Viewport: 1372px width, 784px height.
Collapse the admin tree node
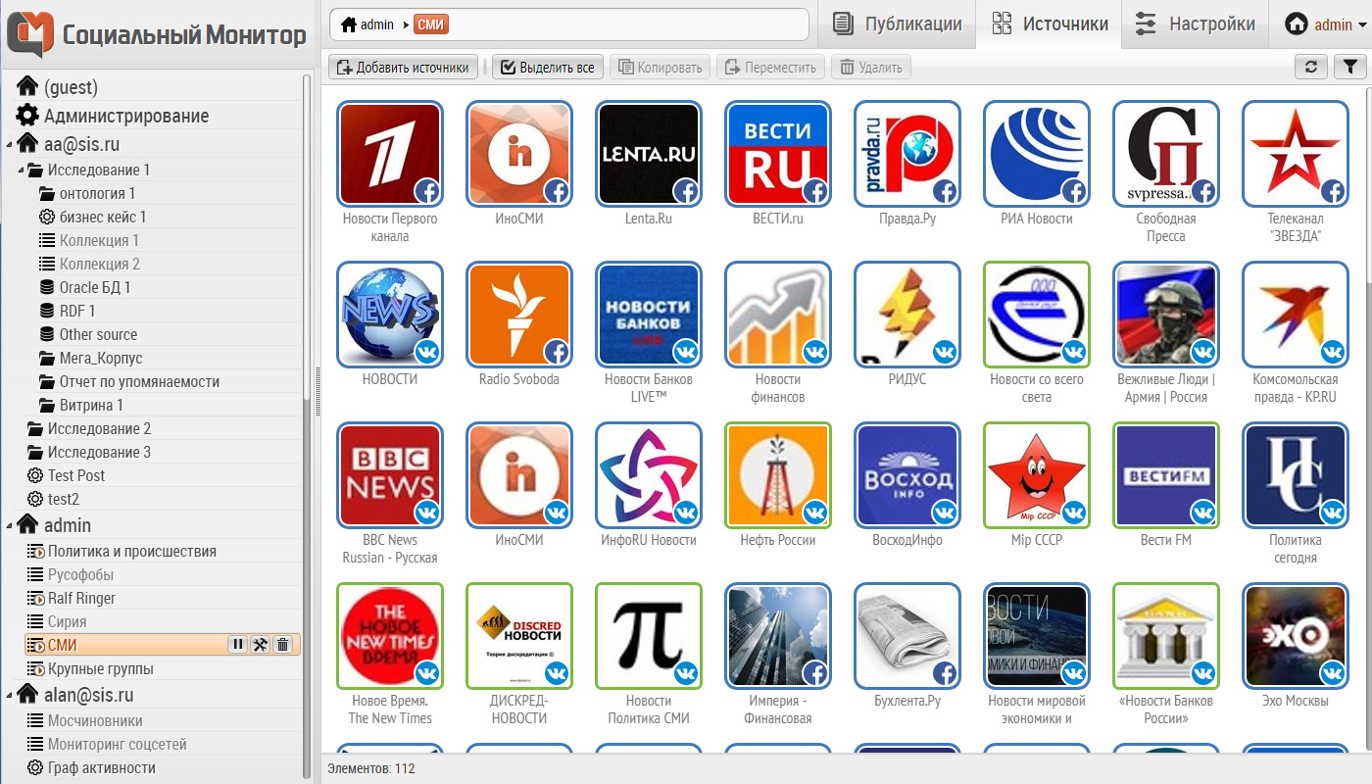pos(9,525)
